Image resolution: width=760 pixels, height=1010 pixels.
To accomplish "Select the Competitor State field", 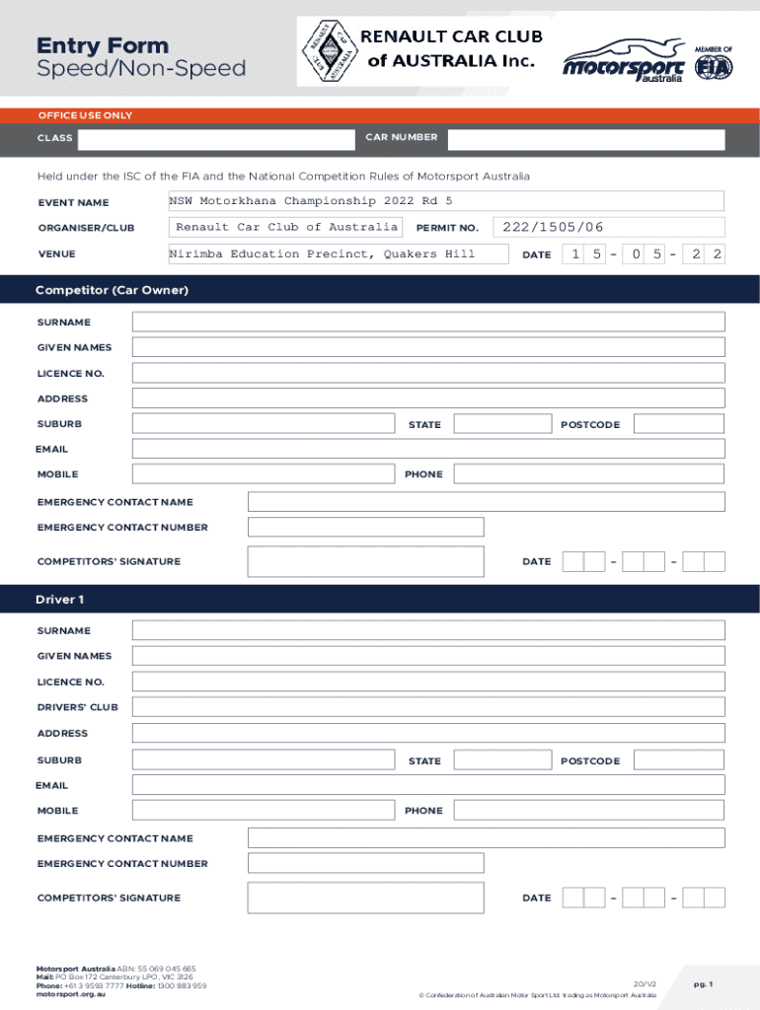I will tap(501, 424).
